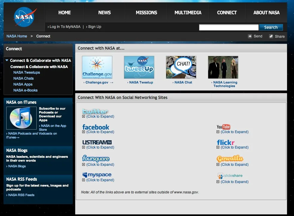Open the MULTIMEDIA navigation tab

click(188, 12)
